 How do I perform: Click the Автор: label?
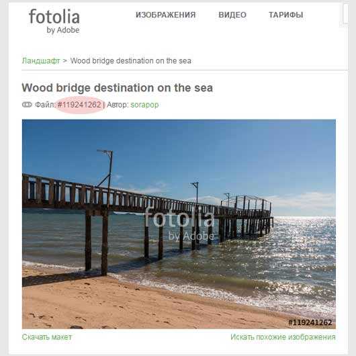click(x=118, y=105)
